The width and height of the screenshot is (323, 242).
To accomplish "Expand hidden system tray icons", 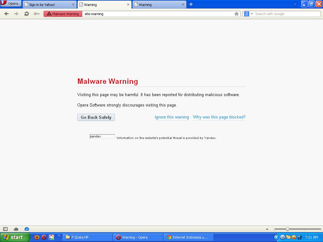I will point(277,237).
